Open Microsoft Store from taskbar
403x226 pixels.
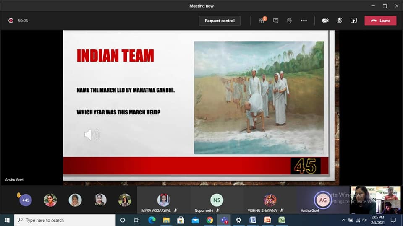point(181,220)
